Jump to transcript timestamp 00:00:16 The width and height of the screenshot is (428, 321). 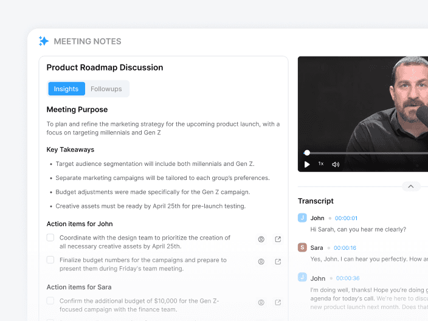pos(345,248)
